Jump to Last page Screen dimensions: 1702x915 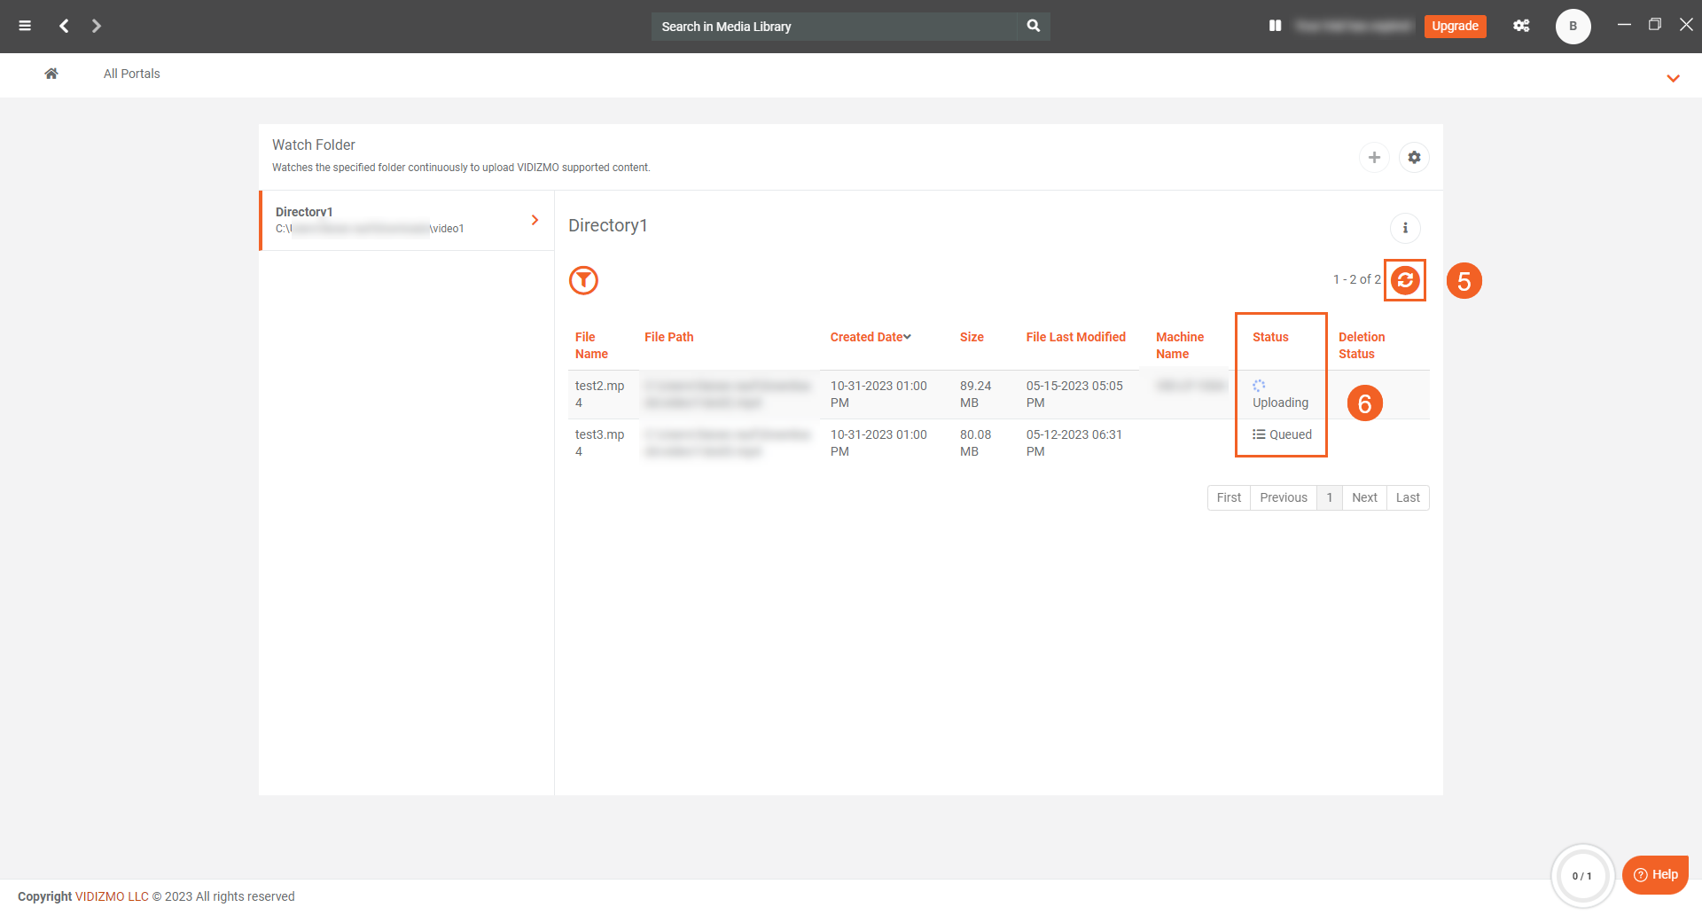click(x=1408, y=497)
